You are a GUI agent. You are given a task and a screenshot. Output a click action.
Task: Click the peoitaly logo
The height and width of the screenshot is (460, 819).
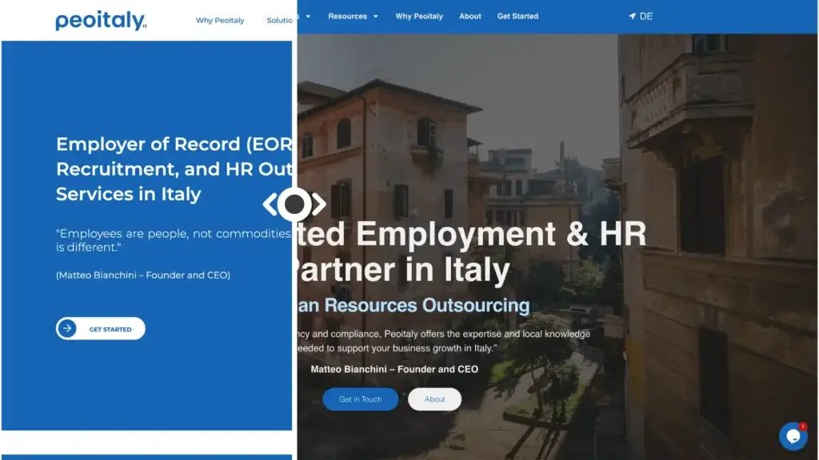(x=101, y=20)
